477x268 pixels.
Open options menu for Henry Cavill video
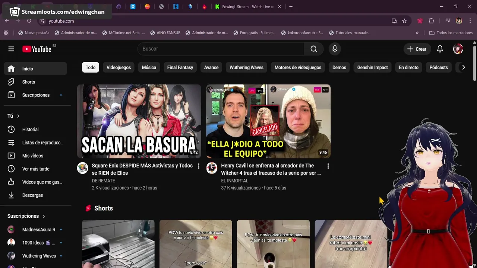pyautogui.click(x=328, y=166)
